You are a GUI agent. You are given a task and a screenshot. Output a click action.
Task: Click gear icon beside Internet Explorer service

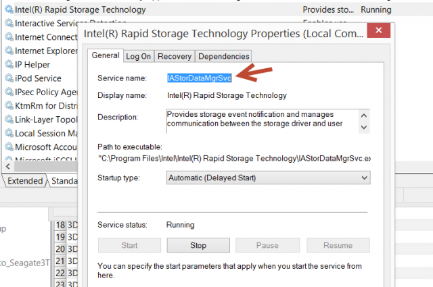[x=9, y=51]
